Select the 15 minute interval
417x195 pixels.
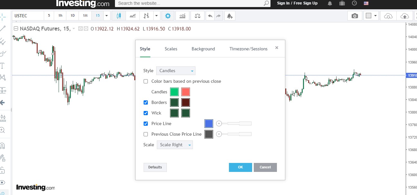point(98,16)
